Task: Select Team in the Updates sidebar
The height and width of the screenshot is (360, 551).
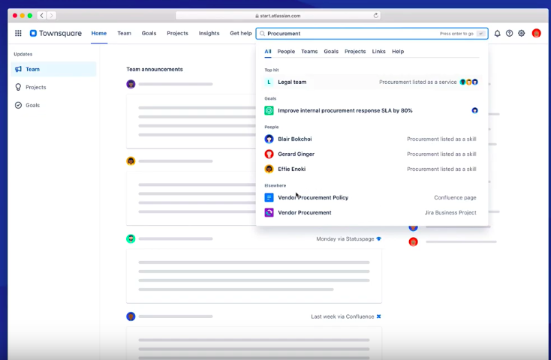Action: (53, 69)
